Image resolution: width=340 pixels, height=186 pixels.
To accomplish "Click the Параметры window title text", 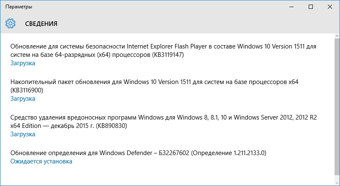I will coord(19,7).
